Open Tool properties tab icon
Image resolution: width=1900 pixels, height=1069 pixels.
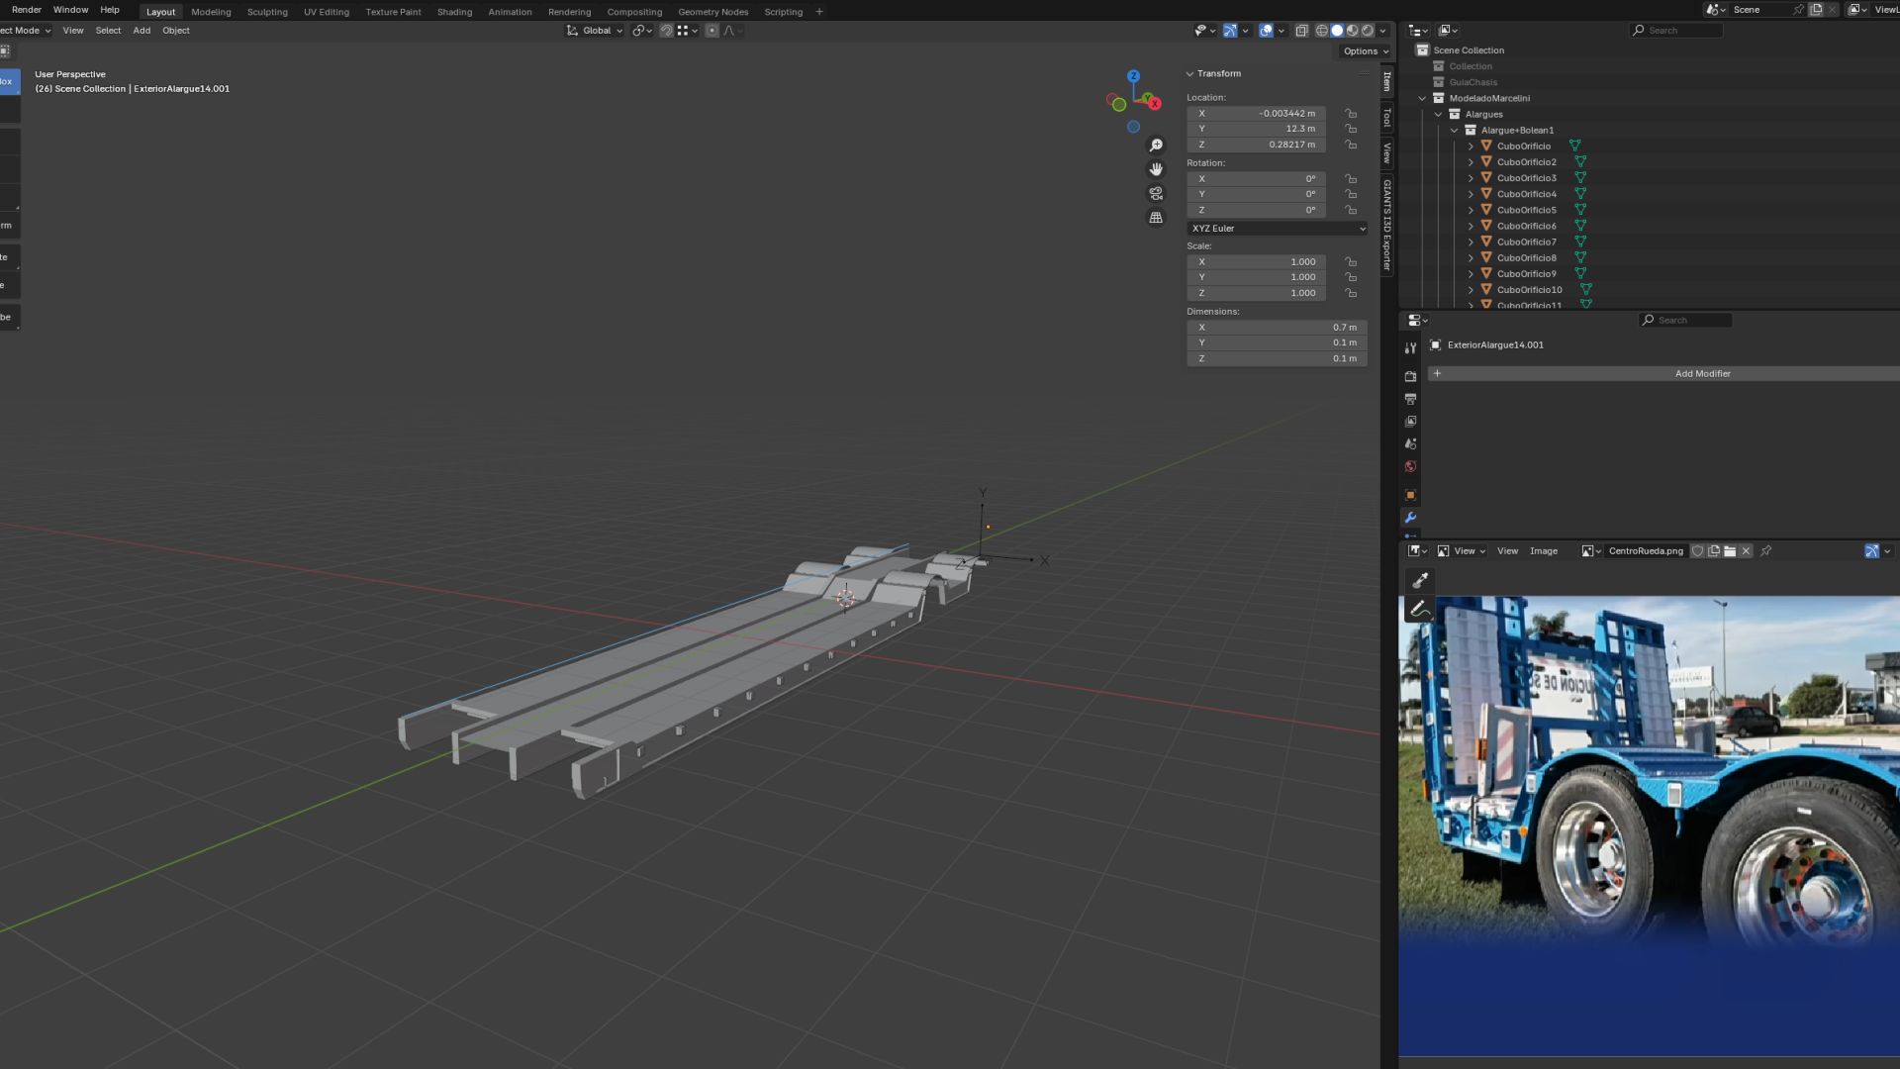coord(1410,347)
